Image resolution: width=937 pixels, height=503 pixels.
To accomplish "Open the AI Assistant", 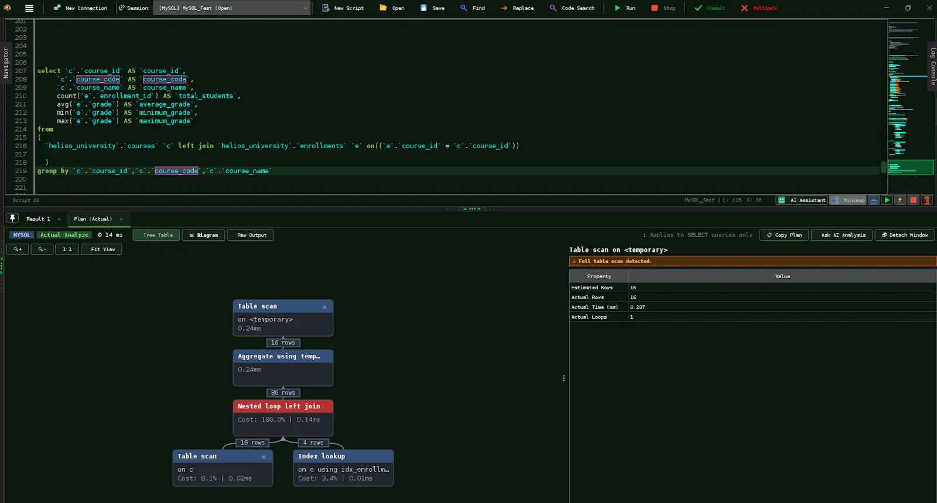I will [x=802, y=200].
